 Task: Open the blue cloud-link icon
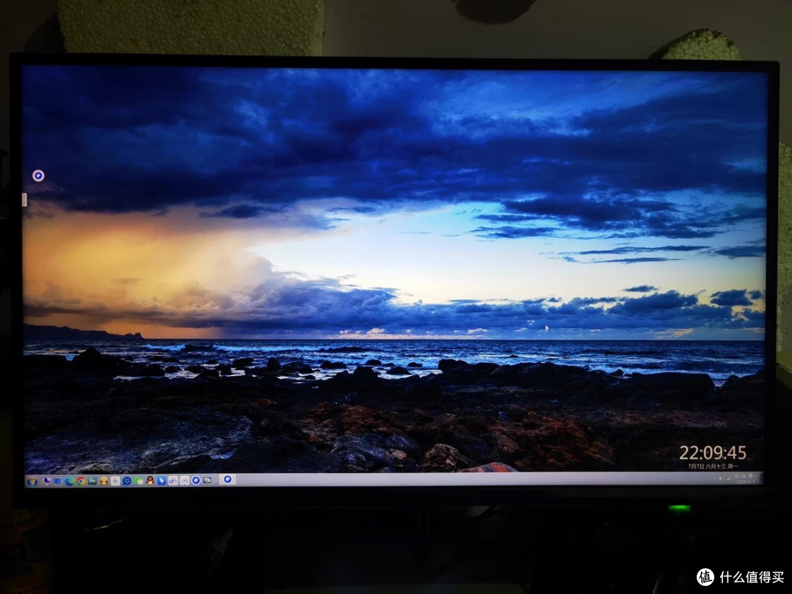pyautogui.click(x=173, y=481)
